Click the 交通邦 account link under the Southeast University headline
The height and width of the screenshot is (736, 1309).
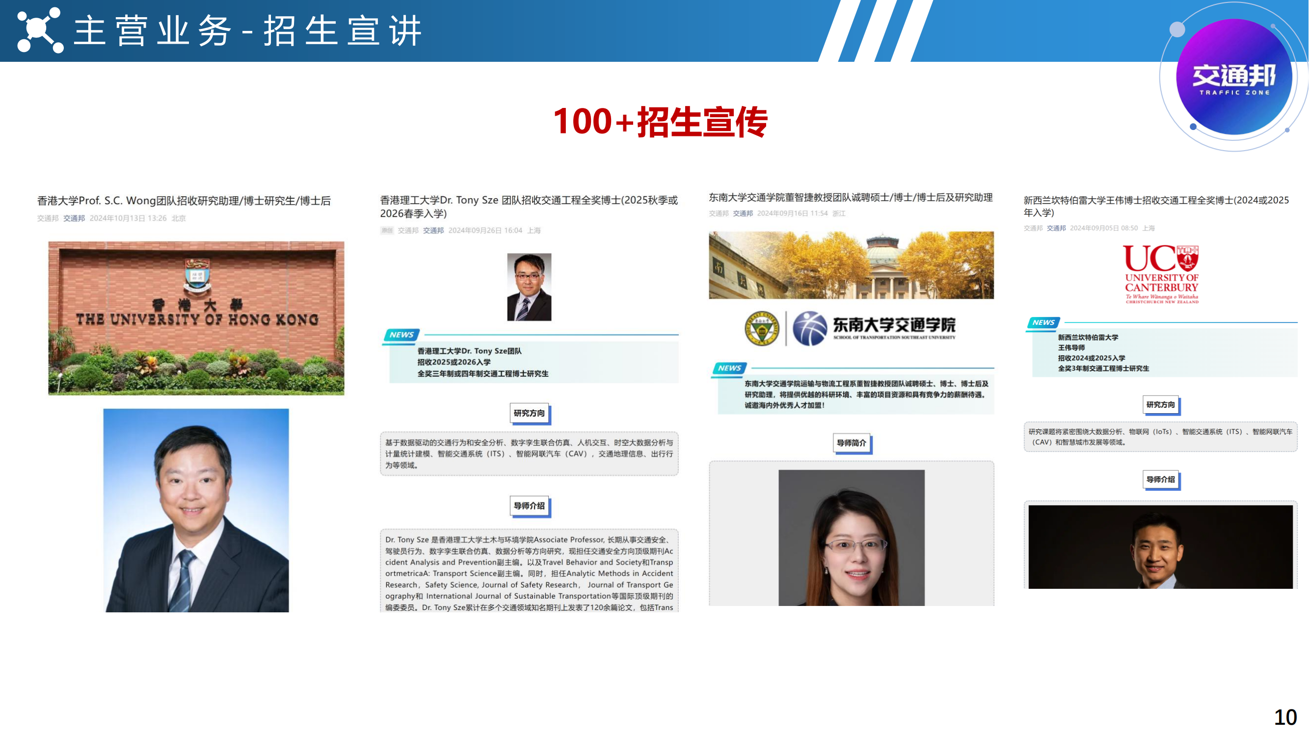[743, 213]
